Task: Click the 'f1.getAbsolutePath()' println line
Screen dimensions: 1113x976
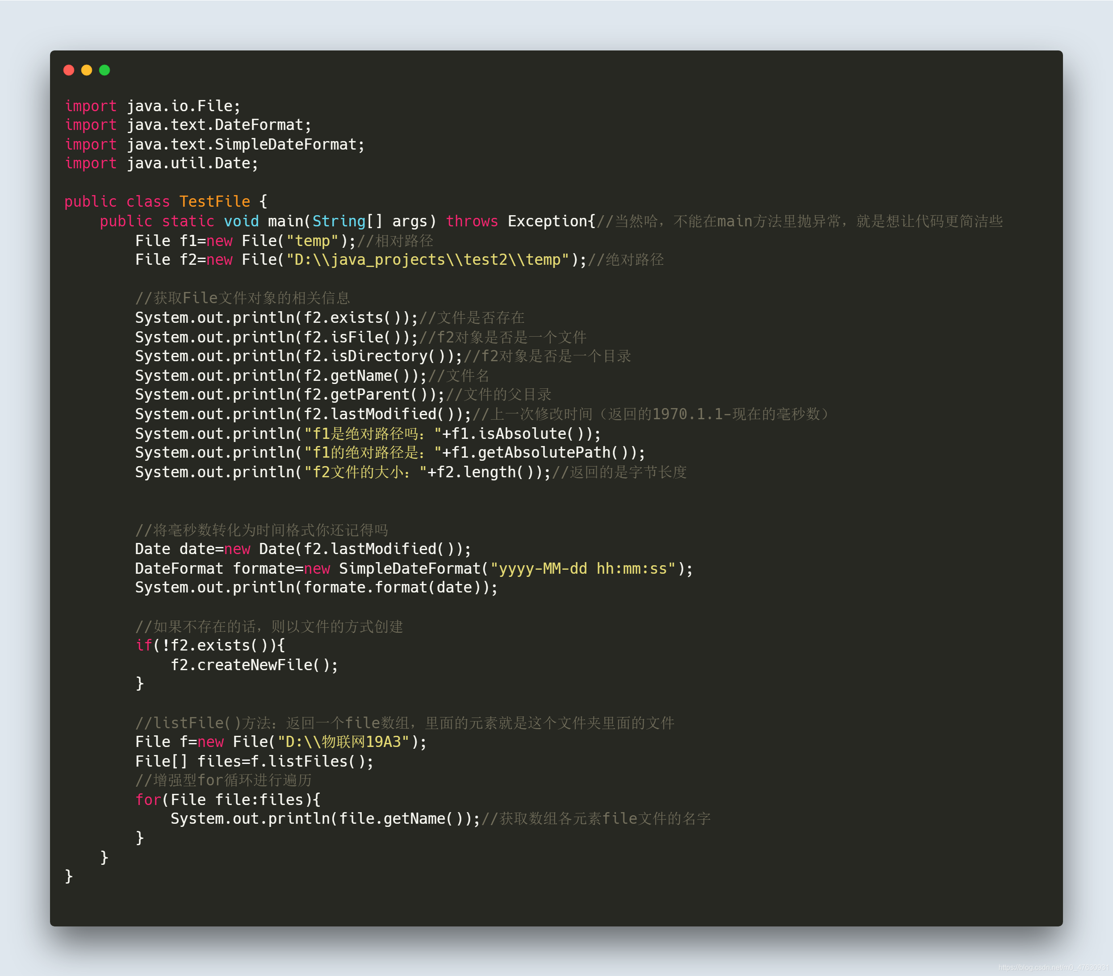Action: click(390, 453)
